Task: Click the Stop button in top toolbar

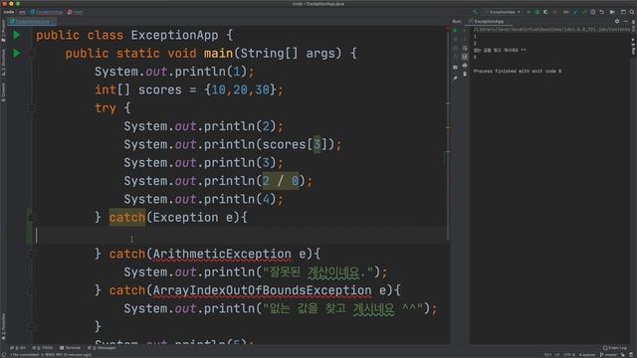Action: [x=554, y=12]
